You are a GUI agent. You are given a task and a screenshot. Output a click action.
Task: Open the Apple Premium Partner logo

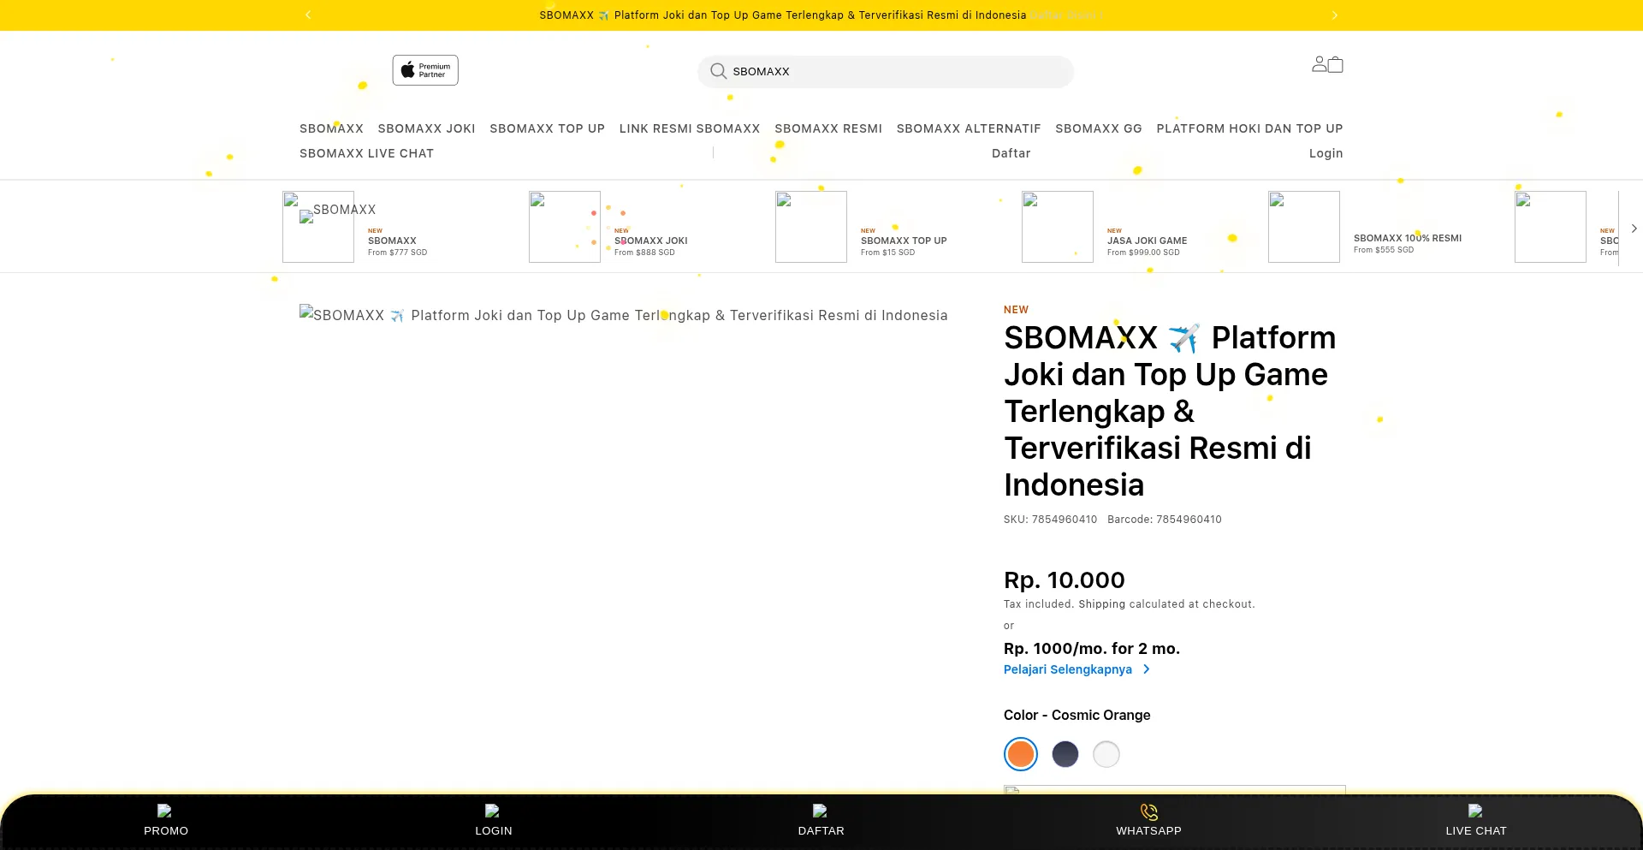point(425,70)
